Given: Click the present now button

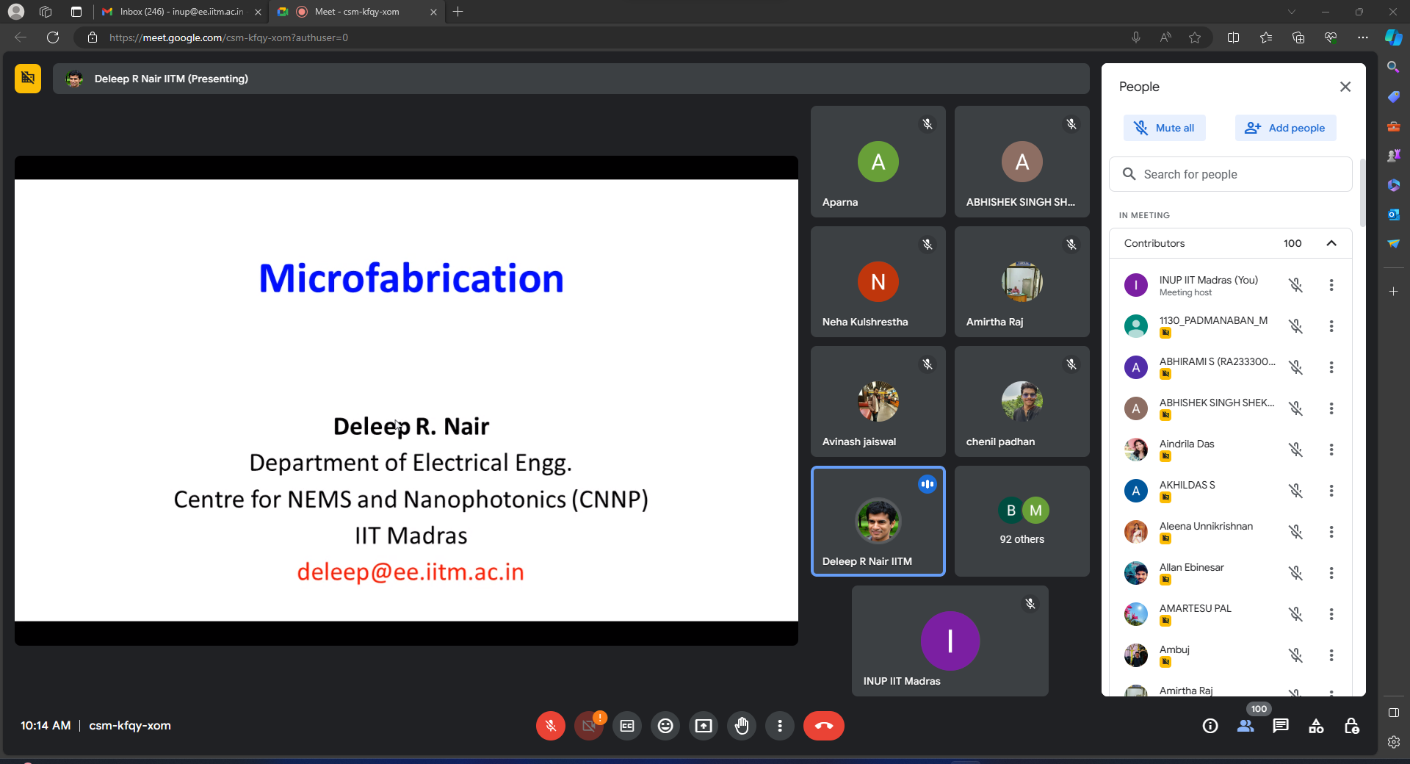Looking at the screenshot, I should click(704, 726).
